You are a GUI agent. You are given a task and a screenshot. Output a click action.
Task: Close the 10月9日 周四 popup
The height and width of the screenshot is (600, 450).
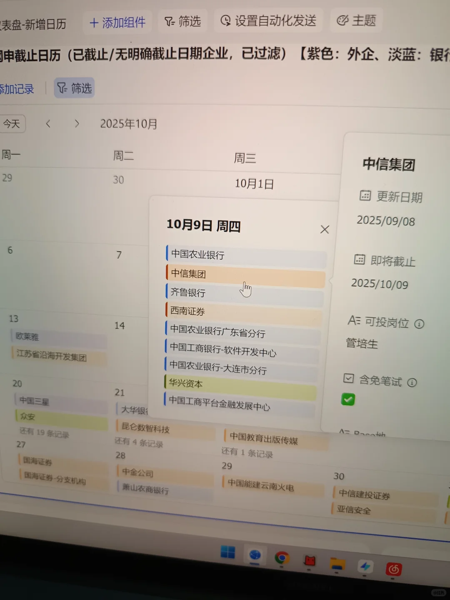click(325, 229)
